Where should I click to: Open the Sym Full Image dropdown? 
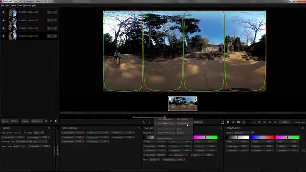point(181,155)
